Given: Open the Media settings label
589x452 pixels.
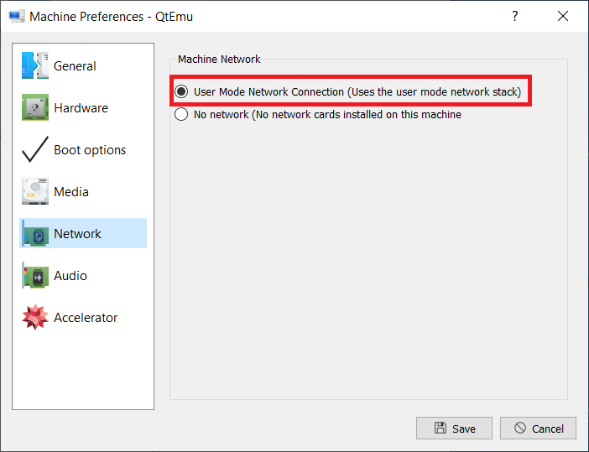Looking at the screenshot, I should 71,192.
